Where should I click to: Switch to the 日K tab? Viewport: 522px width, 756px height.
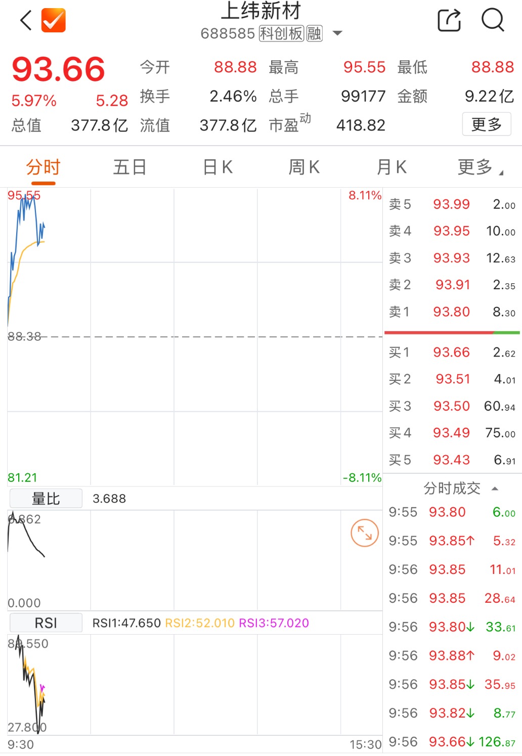tap(218, 167)
